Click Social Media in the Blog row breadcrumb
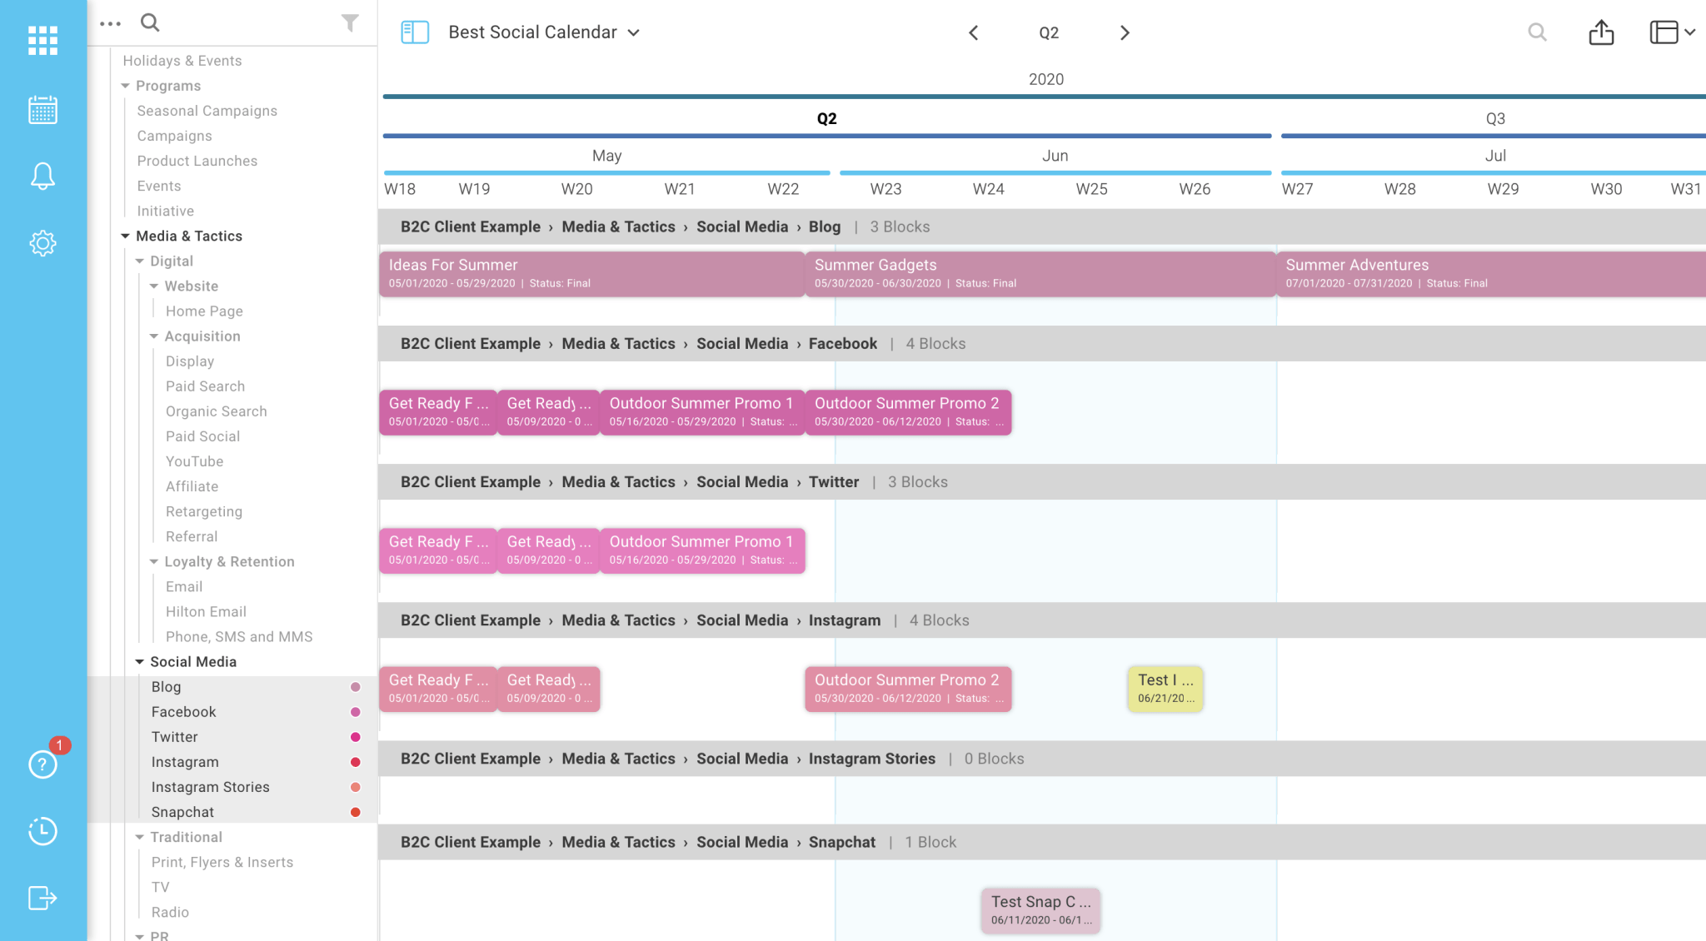1706x941 pixels. [742, 226]
